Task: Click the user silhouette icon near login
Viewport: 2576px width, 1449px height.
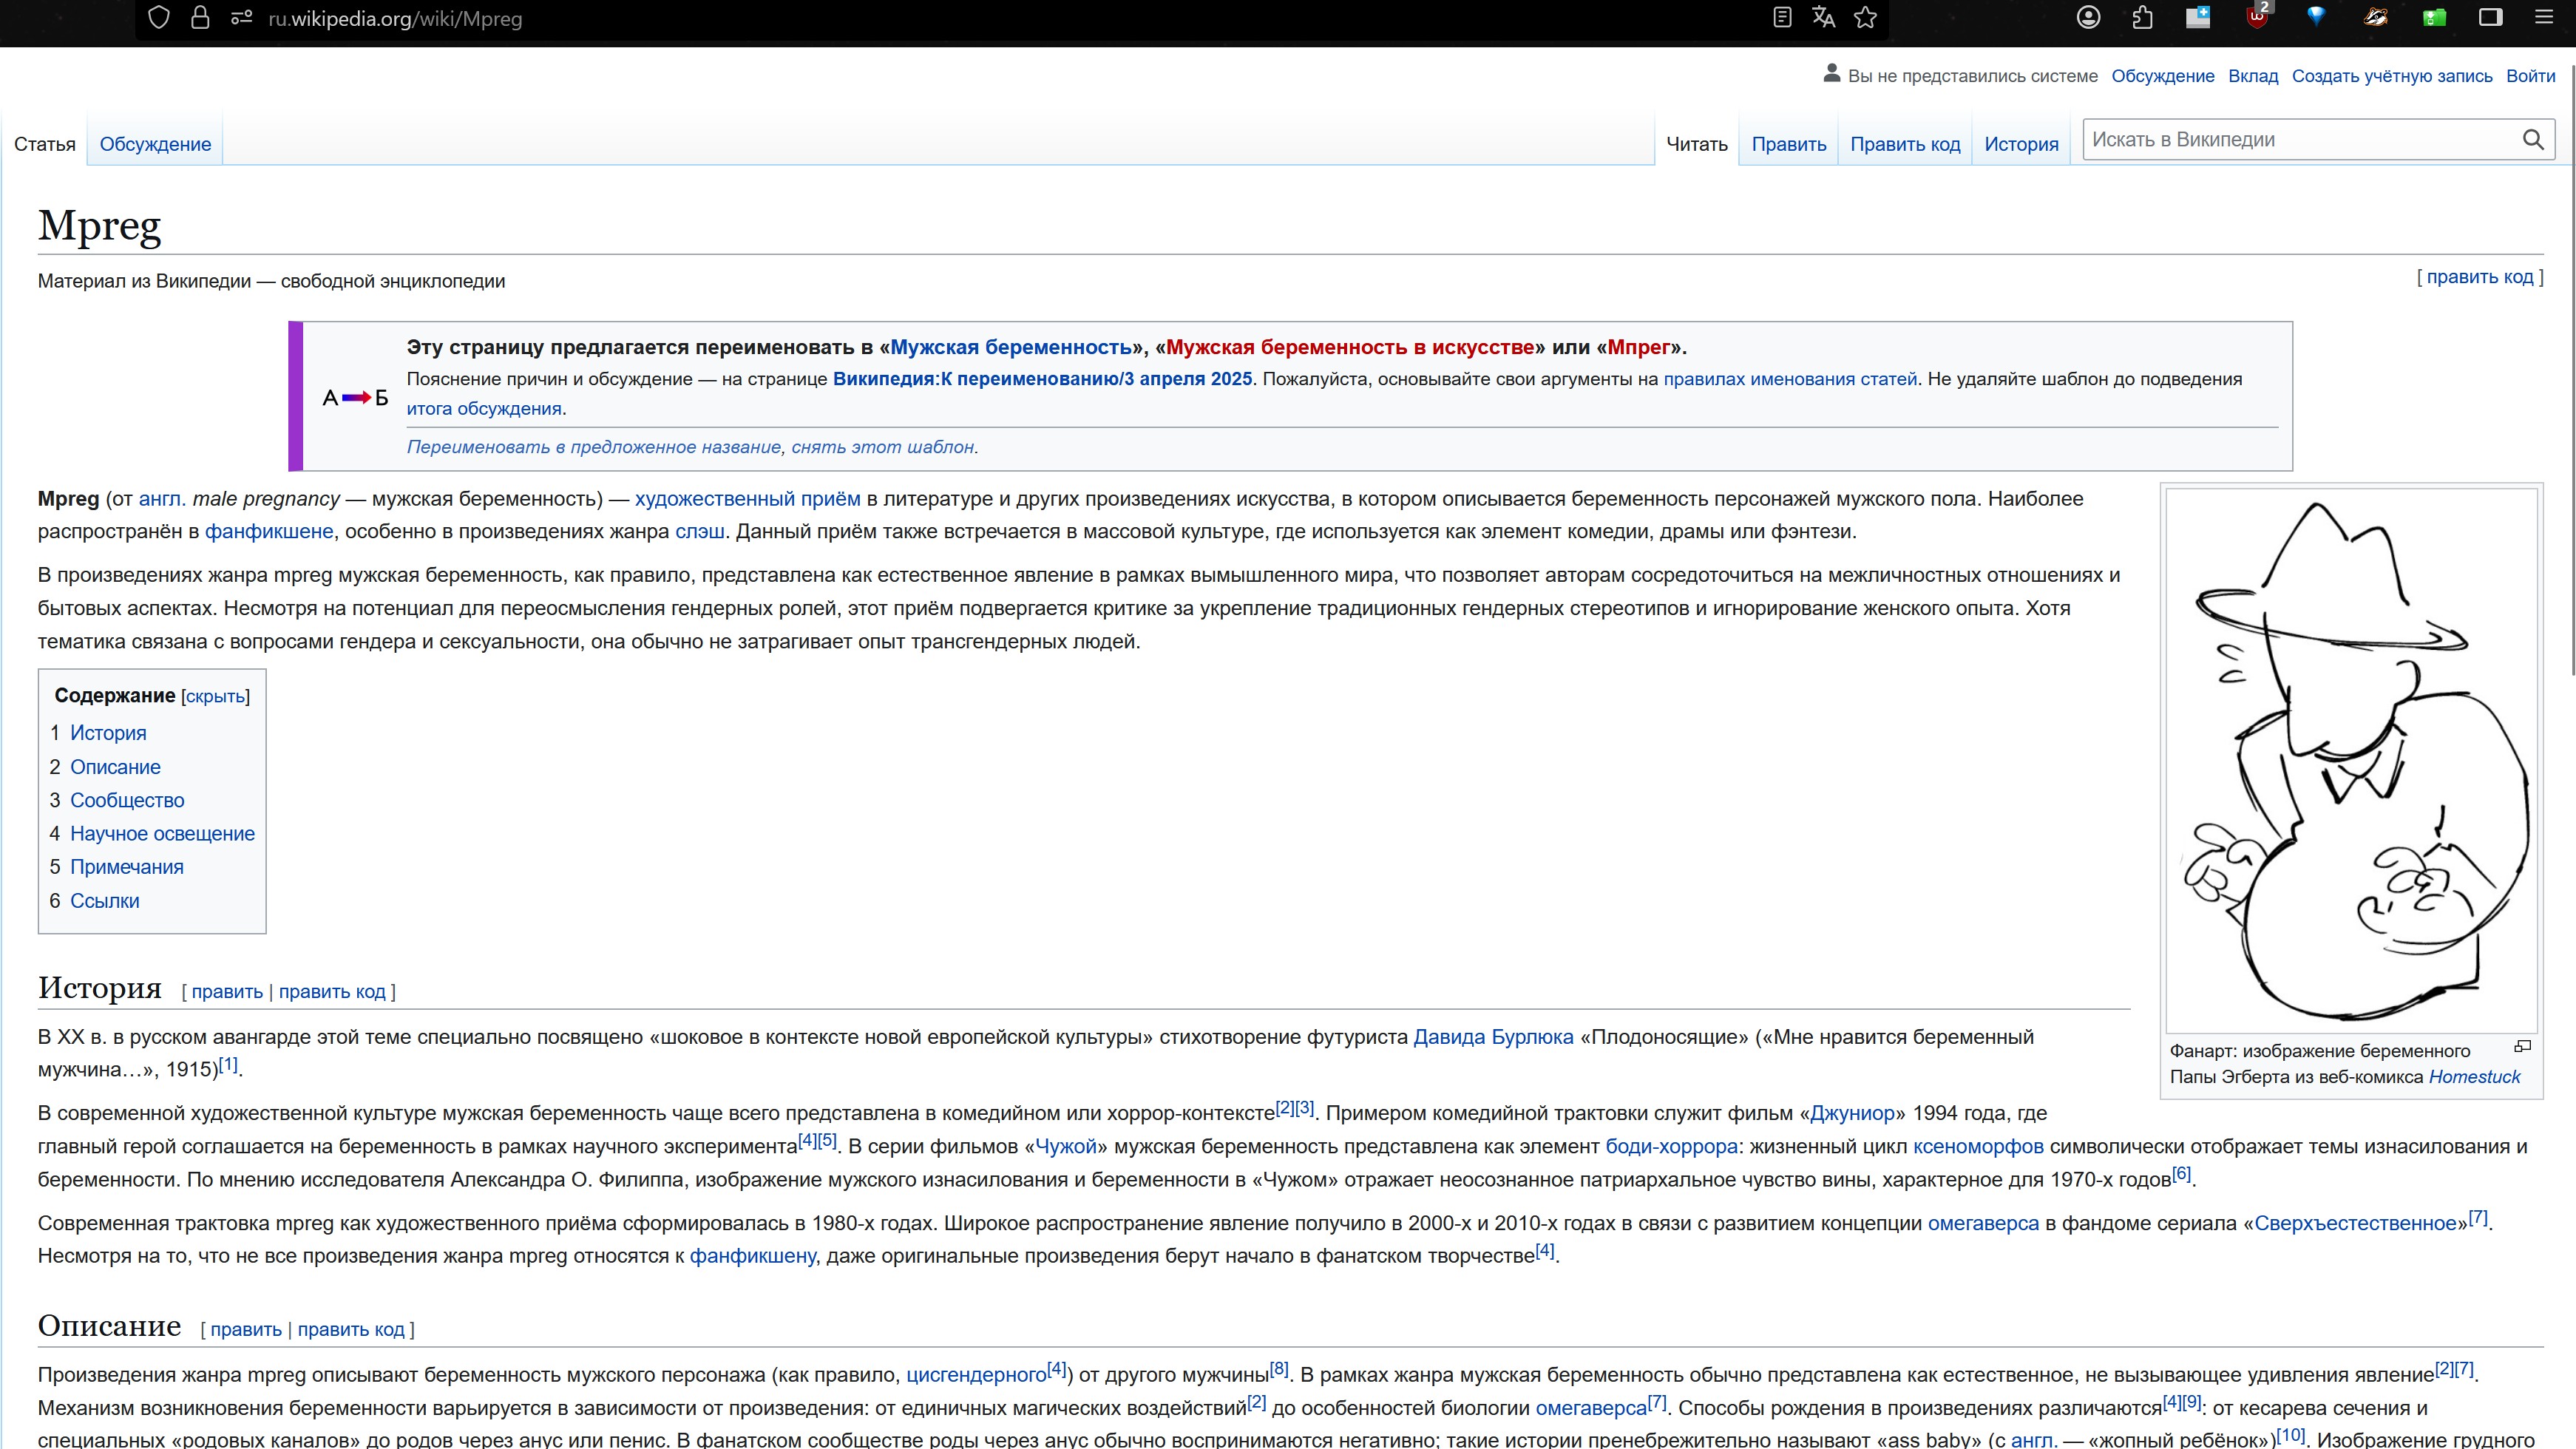Action: point(1832,73)
